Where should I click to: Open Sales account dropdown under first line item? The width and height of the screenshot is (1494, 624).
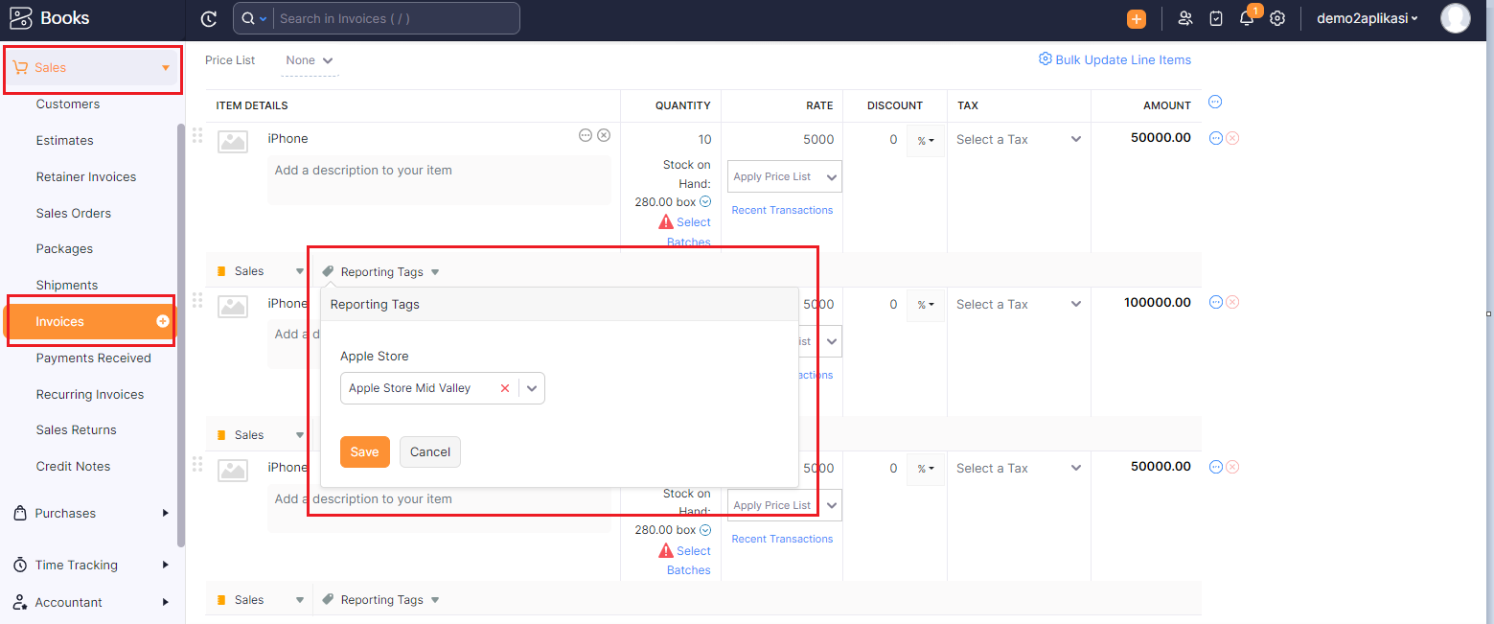(261, 271)
